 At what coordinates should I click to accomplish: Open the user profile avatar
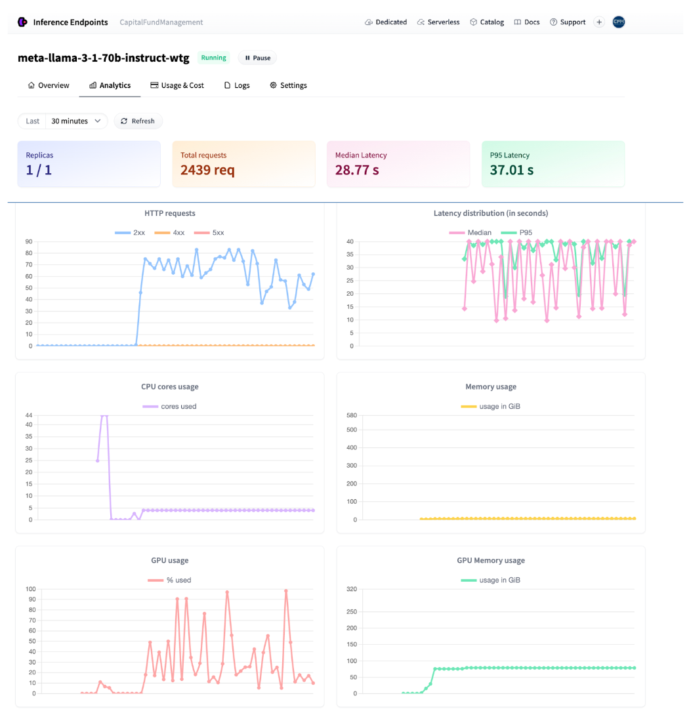(x=618, y=22)
